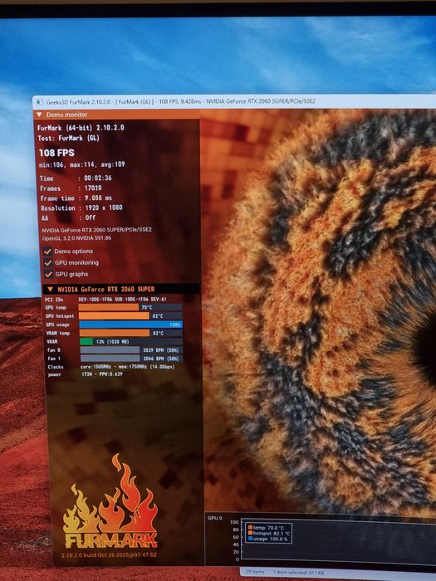Click the OpenGL 3.2.0 NVIDIA driver text
Screen dimensions: 436x581
(x=76, y=238)
